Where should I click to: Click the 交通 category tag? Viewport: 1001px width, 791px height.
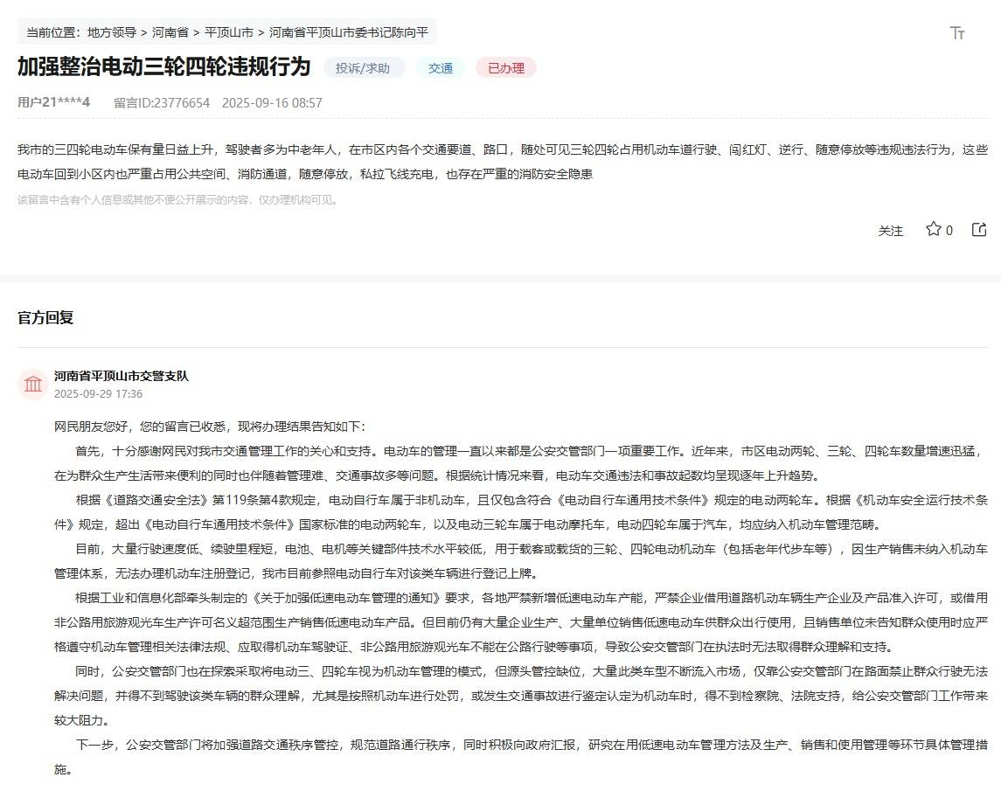click(441, 68)
